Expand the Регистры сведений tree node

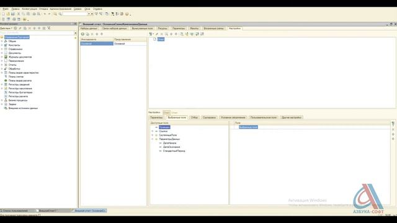click(x=2, y=84)
